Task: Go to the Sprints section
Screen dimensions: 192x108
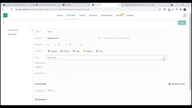Action: click(x=82, y=15)
